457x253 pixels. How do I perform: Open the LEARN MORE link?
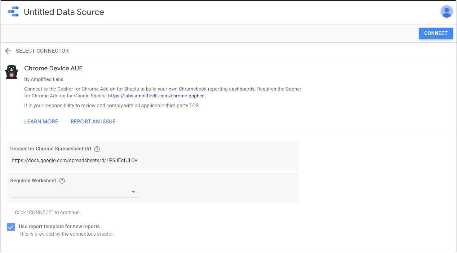[41, 122]
